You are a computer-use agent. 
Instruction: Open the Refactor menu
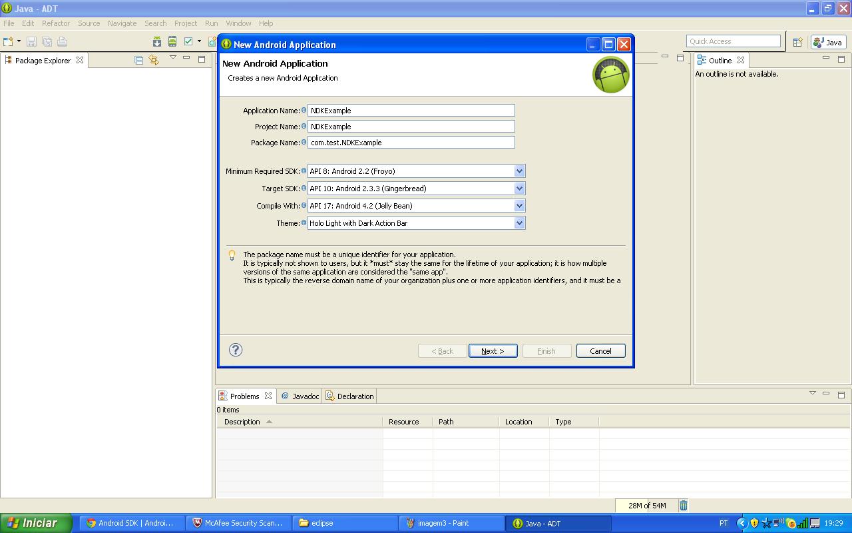pyautogui.click(x=56, y=23)
